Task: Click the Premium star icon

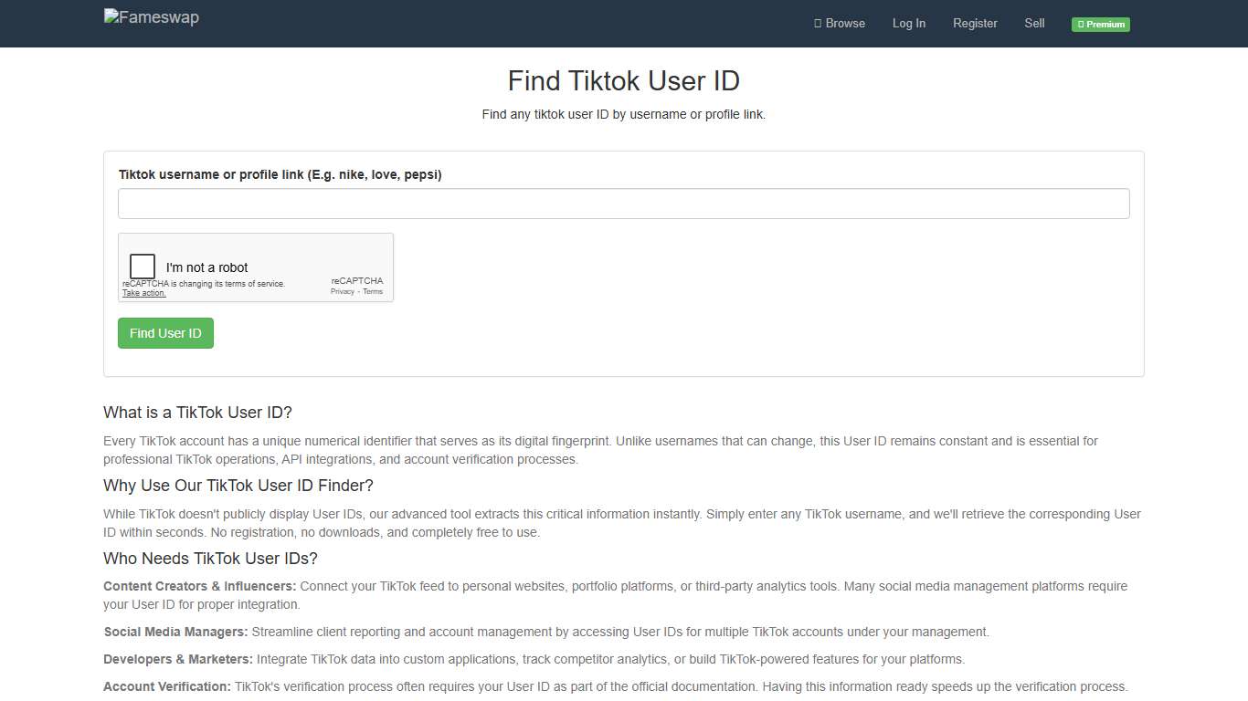Action: tap(1081, 24)
